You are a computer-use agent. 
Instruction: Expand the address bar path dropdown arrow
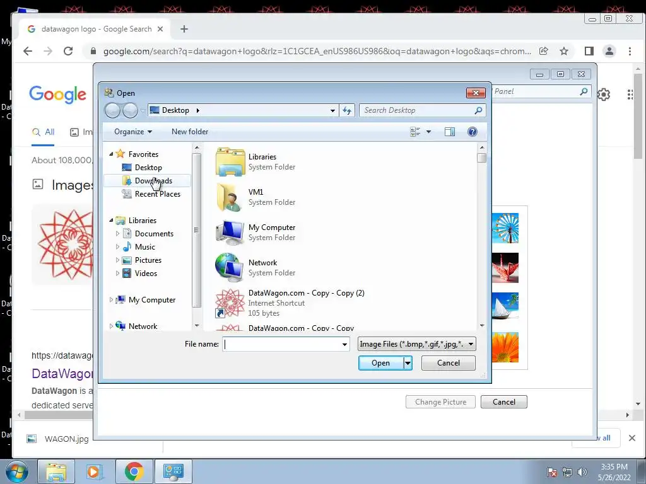pyautogui.click(x=332, y=110)
